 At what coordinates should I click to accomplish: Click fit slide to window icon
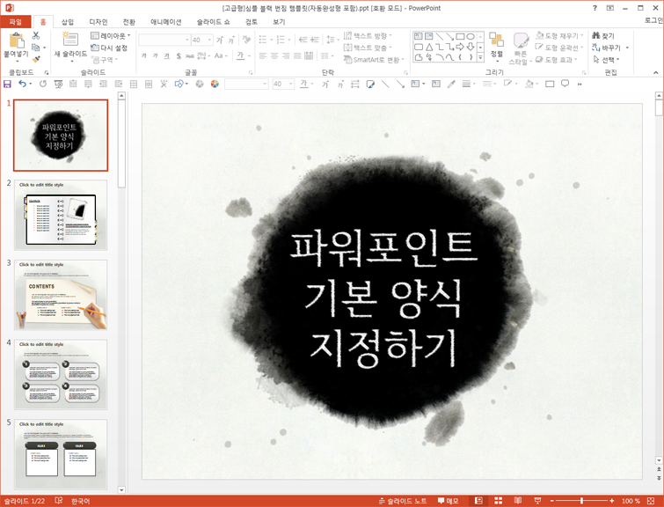point(651,501)
